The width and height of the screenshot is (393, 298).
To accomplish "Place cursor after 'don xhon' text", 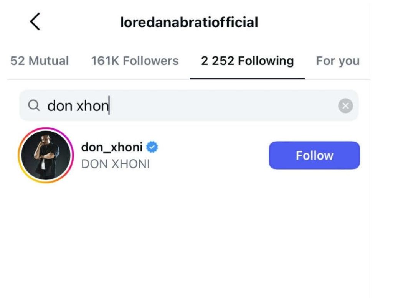I will tap(109, 106).
